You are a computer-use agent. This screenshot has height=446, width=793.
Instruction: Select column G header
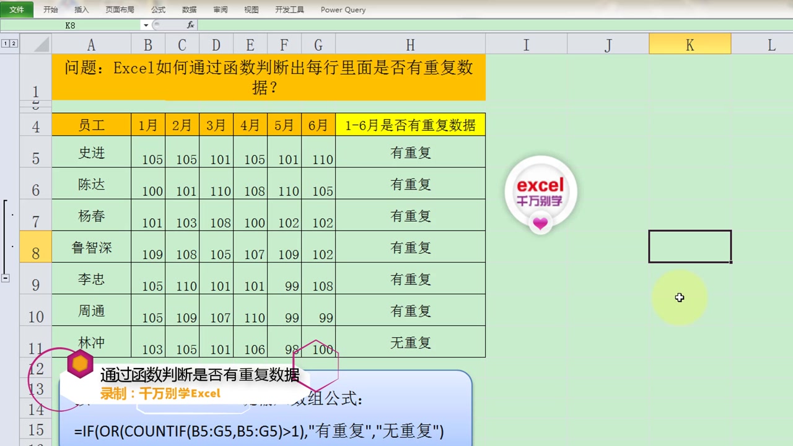pos(318,45)
